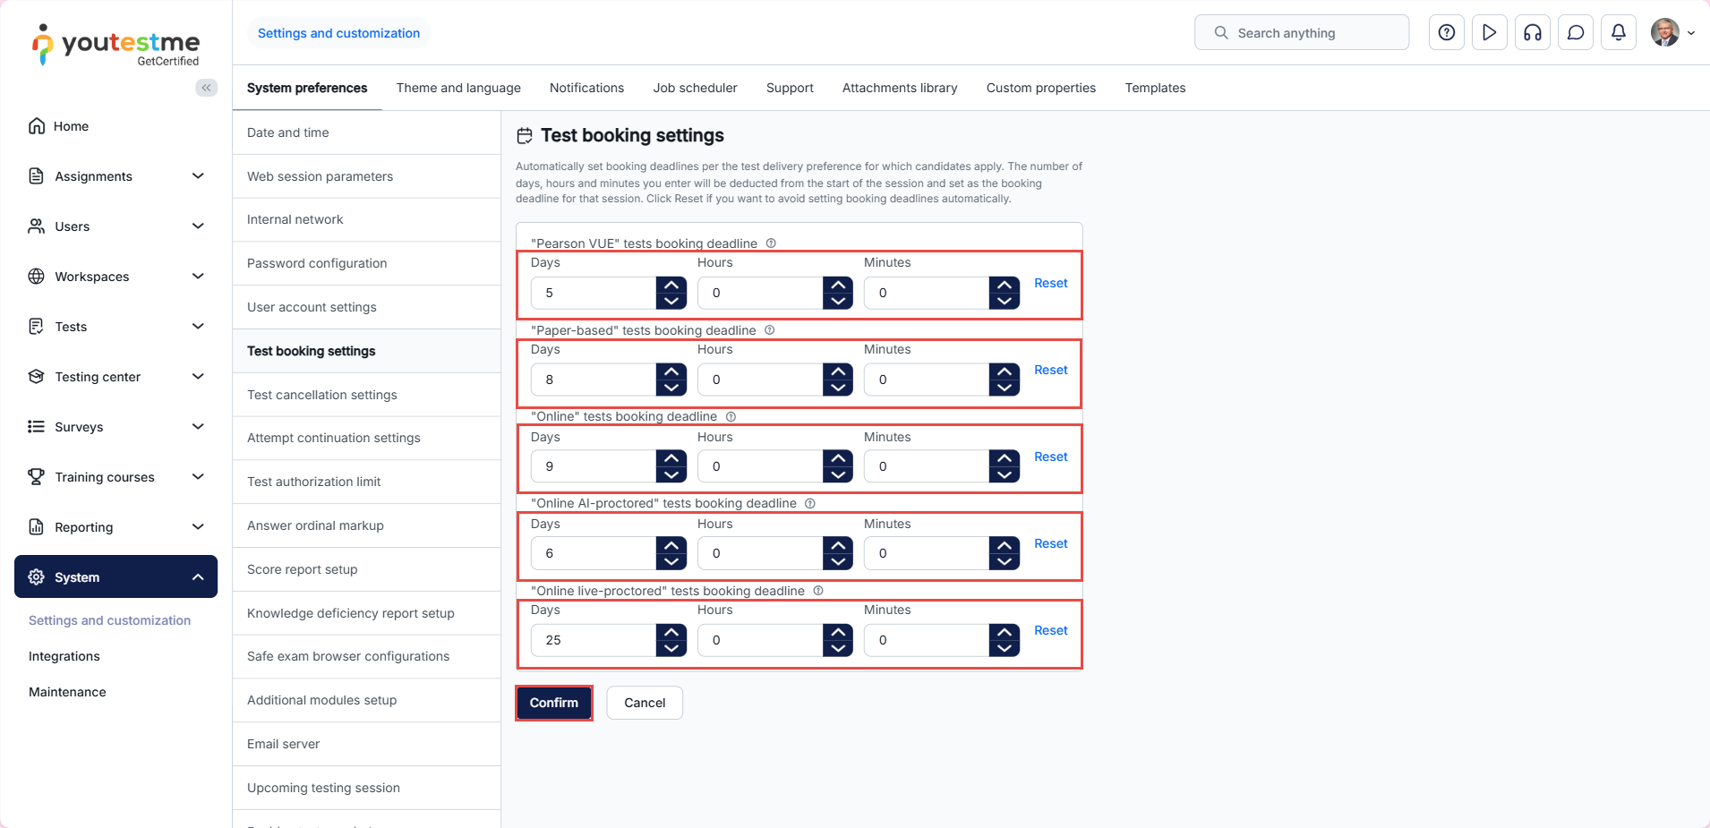Open the help question mark icon
The image size is (1710, 828).
tap(1446, 33)
